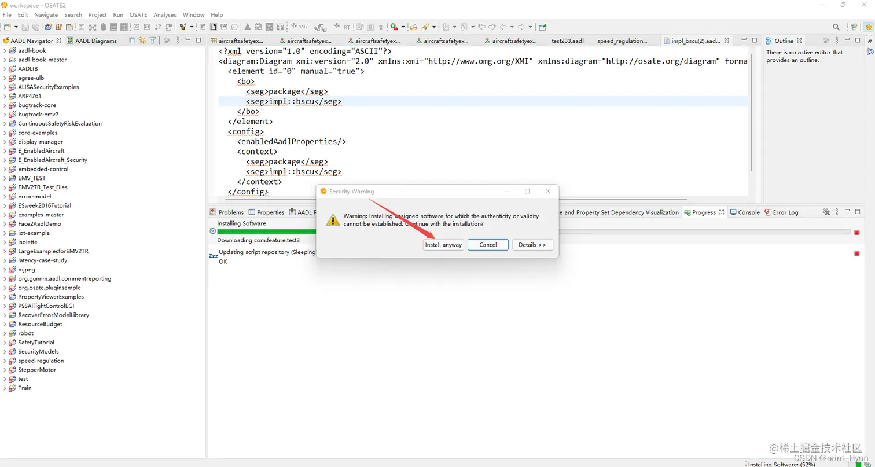This screenshot has height=467, width=875.
Task: Click the impl::bscu line in editor
Action: [483, 101]
